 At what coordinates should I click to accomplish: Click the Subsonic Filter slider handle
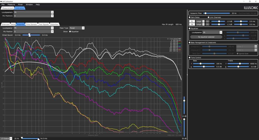coord(205,13)
